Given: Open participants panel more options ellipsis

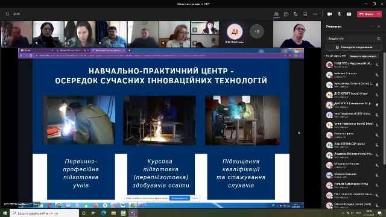Looking at the screenshot, I should [x=372, y=27].
